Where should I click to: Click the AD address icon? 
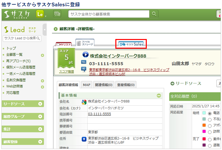point(84,69)
